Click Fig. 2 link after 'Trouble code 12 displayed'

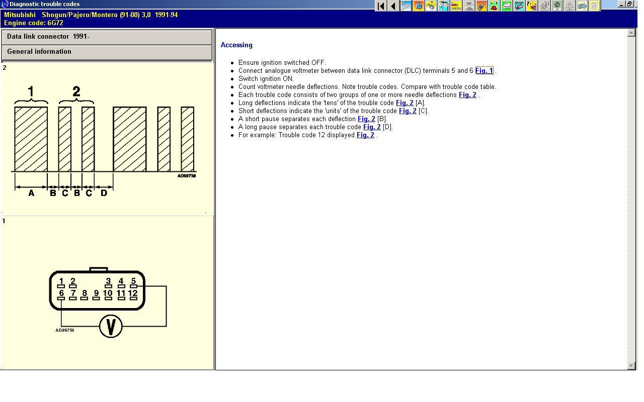tap(365, 135)
